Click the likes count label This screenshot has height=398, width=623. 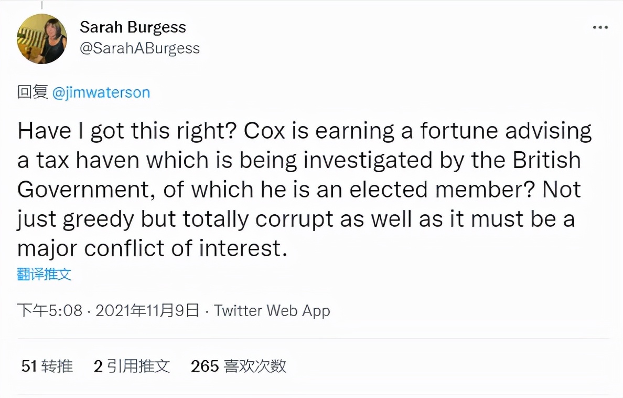240,367
